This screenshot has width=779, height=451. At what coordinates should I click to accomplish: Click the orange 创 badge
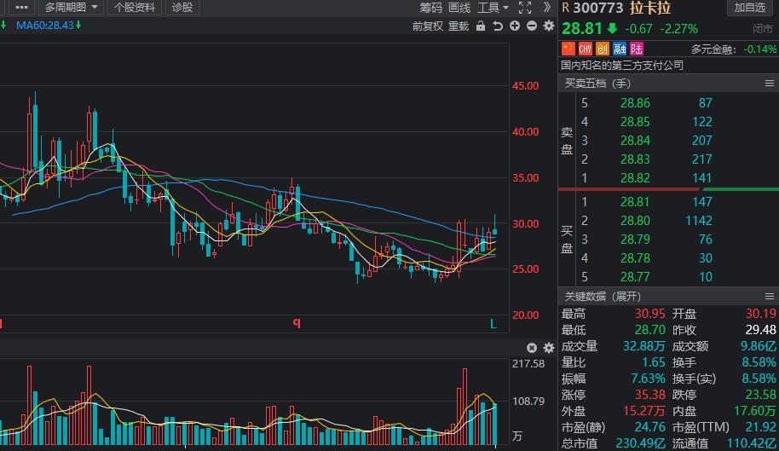tap(602, 49)
